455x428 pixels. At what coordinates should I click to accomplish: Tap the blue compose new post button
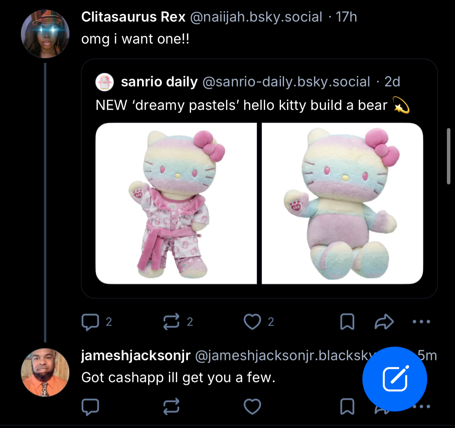pyautogui.click(x=394, y=379)
